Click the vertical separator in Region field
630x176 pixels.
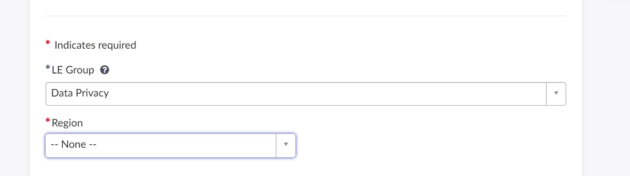[276, 145]
